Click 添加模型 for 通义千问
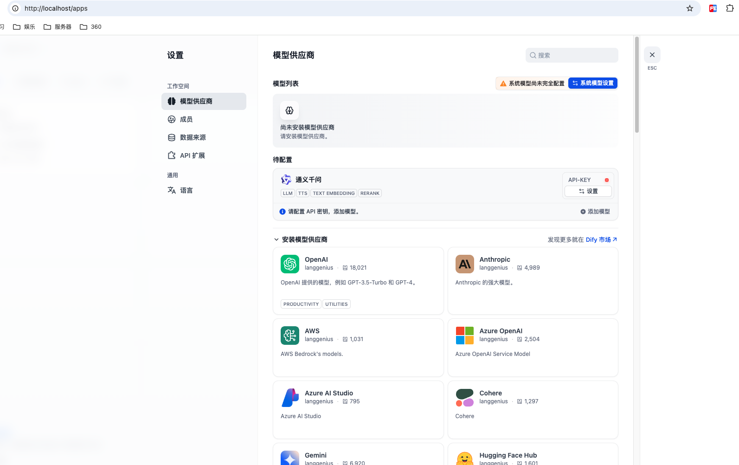Image resolution: width=739 pixels, height=465 pixels. pyautogui.click(x=595, y=212)
